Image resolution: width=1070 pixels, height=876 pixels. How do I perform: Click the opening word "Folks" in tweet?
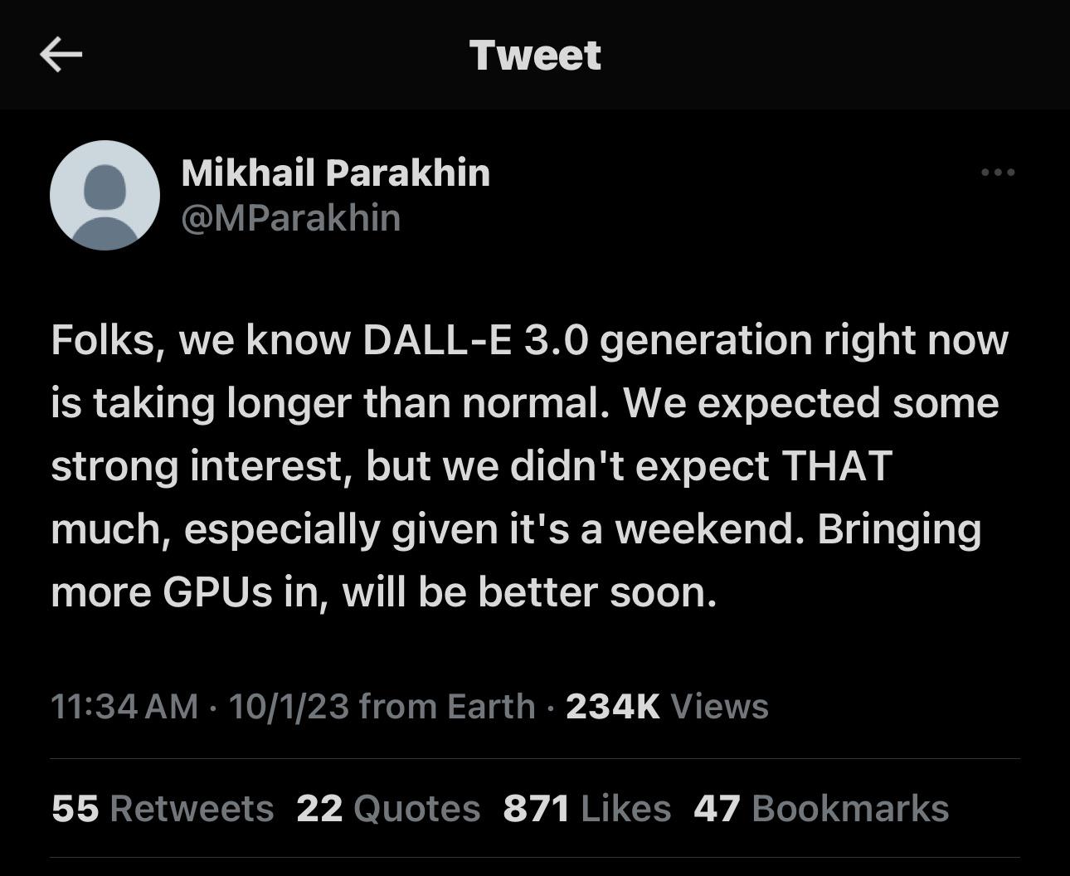click(x=104, y=340)
